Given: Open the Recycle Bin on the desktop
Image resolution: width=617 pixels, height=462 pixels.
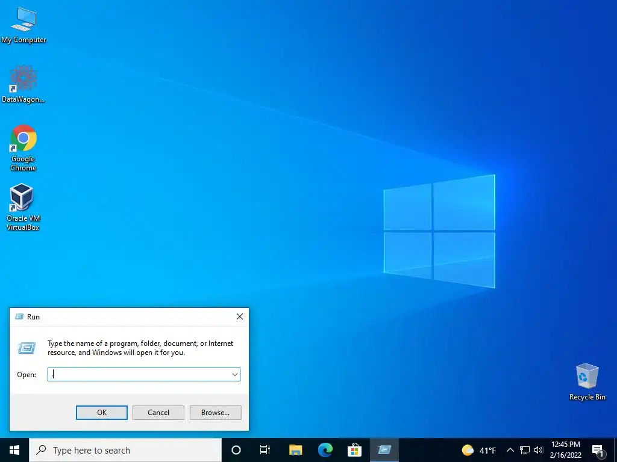Looking at the screenshot, I should [587, 382].
